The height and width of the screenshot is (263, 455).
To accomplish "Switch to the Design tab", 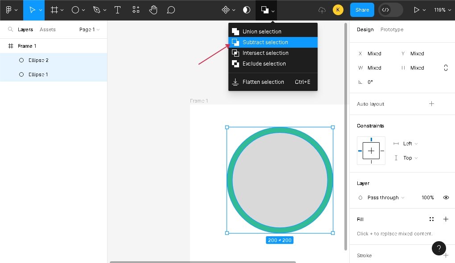I will pos(365,29).
